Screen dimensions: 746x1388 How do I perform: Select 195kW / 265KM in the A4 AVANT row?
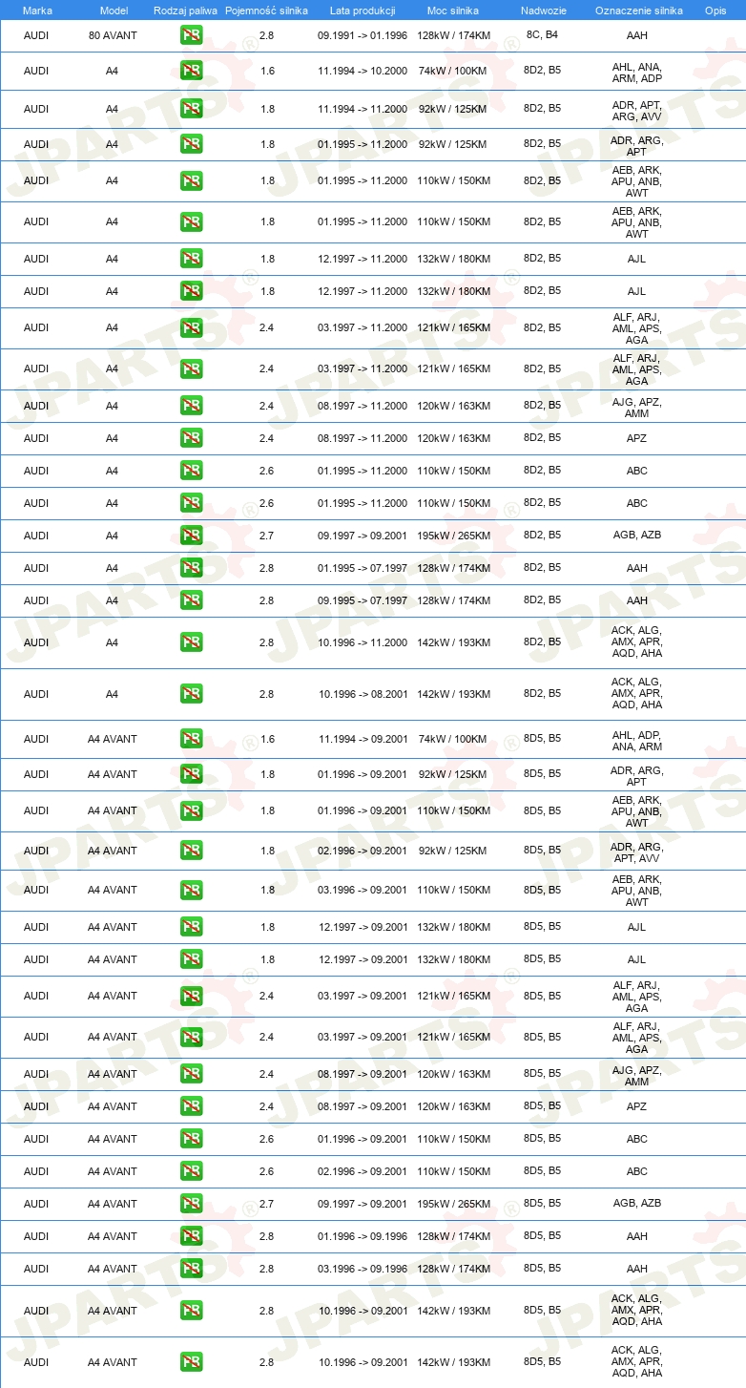tap(453, 1204)
